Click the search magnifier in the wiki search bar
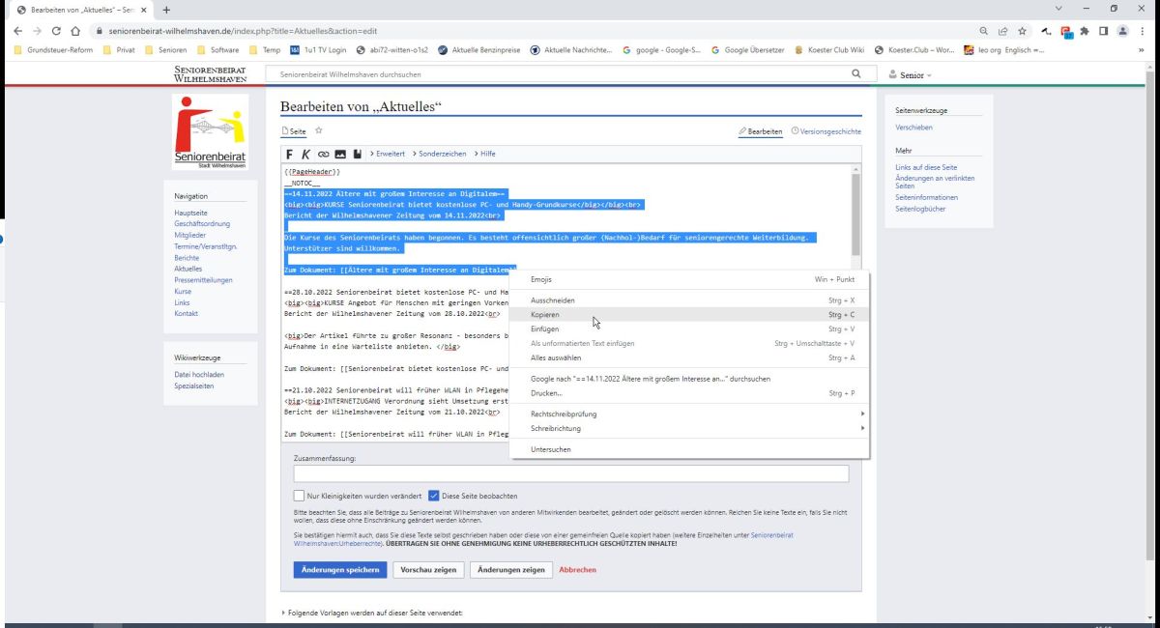 (x=855, y=73)
